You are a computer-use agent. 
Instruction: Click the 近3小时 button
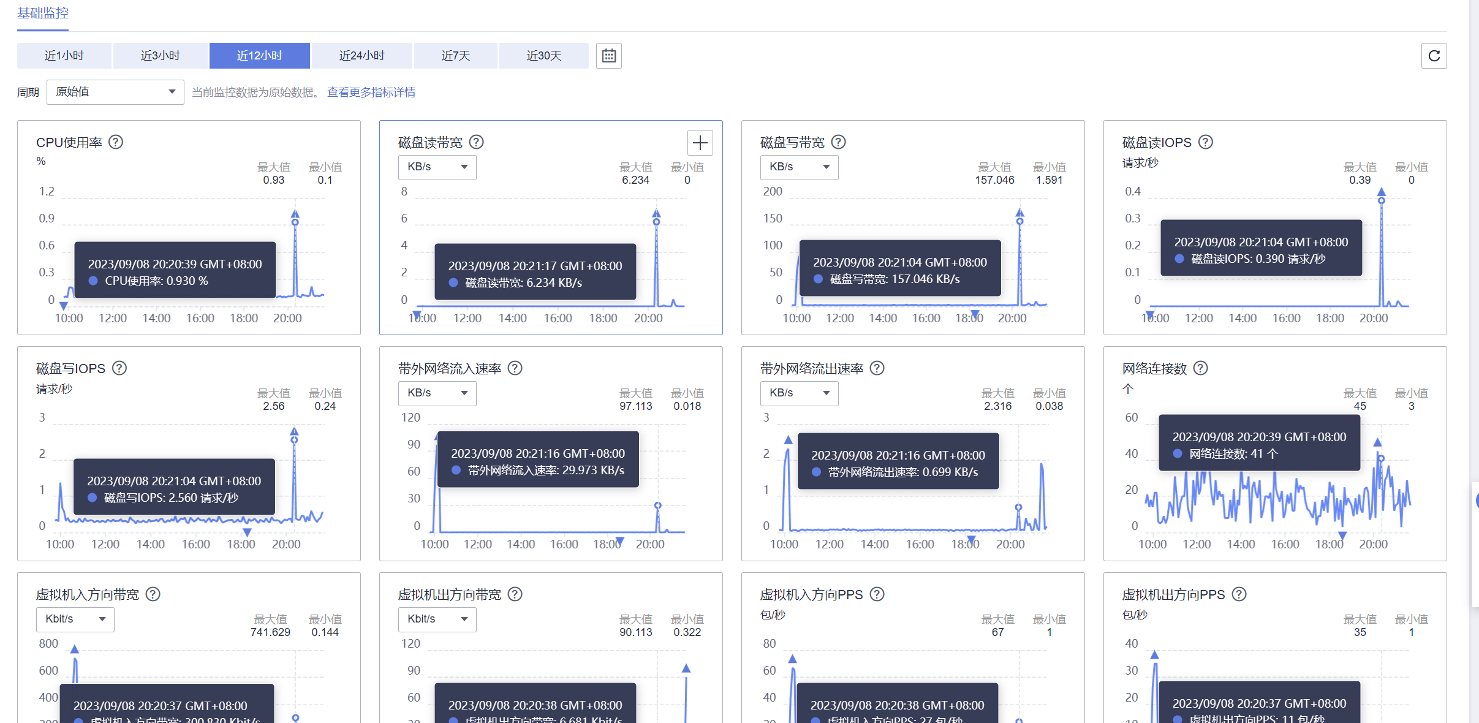(x=161, y=55)
